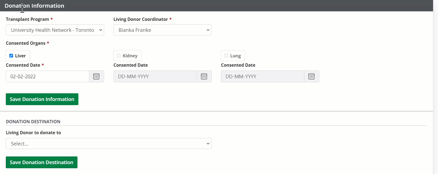
Task: Expand the Transplant Program dropdown
Action: (x=55, y=30)
